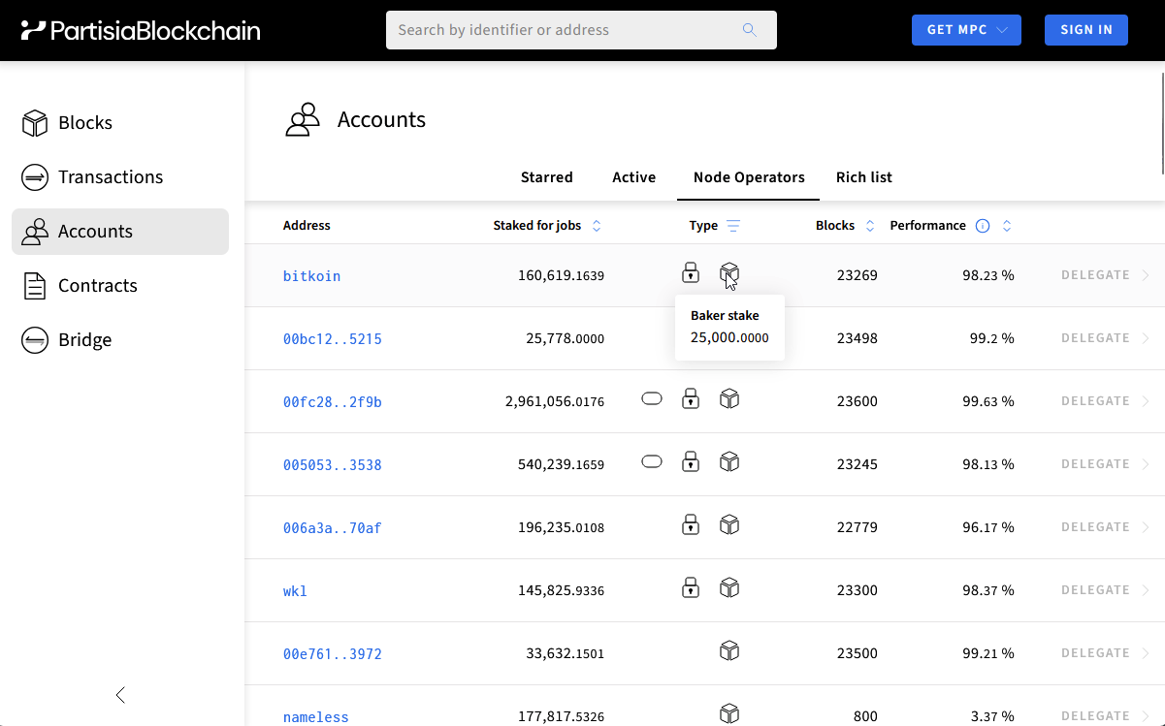1165x726 pixels.
Task: Open the Type column filter
Action: [x=733, y=226]
